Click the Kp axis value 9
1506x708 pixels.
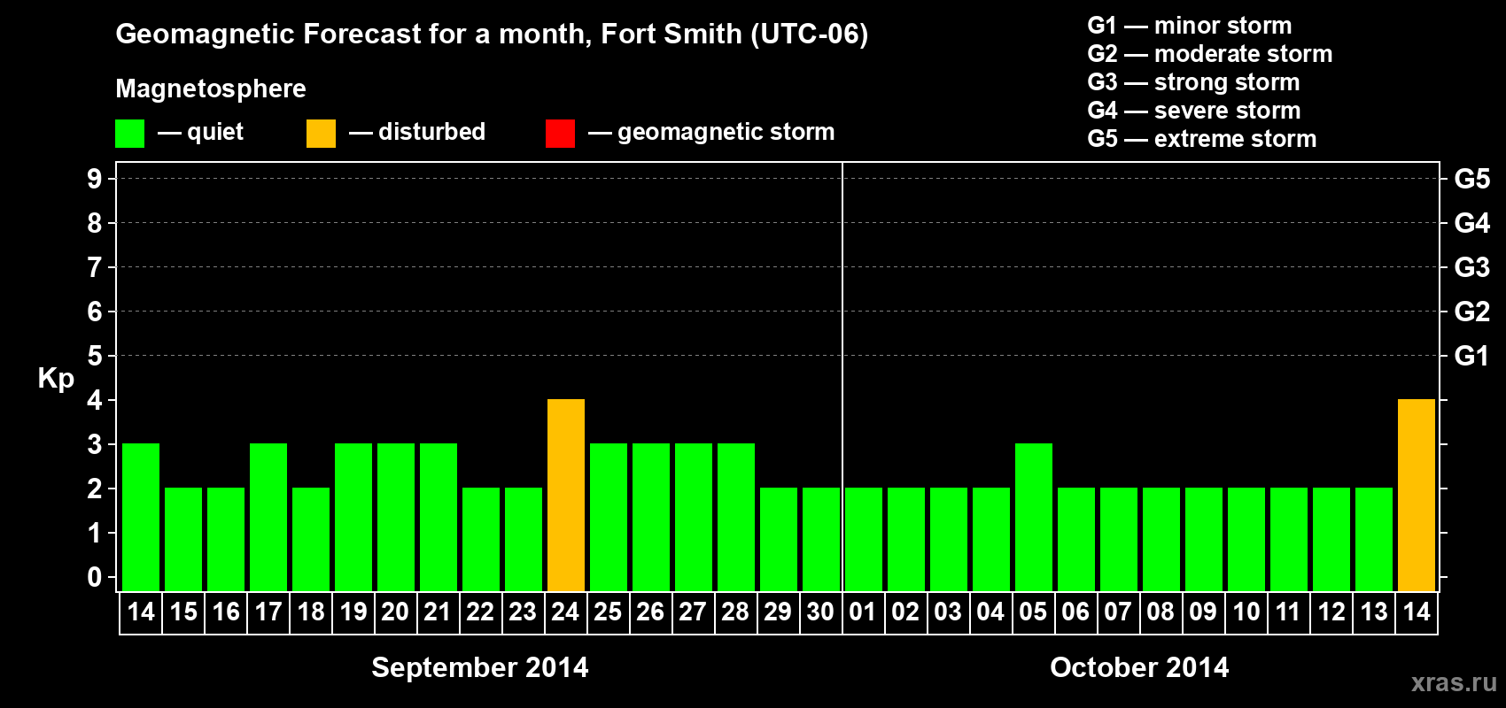[95, 179]
